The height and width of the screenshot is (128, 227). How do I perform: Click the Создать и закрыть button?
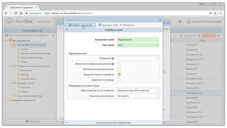pyautogui.click(x=80, y=25)
